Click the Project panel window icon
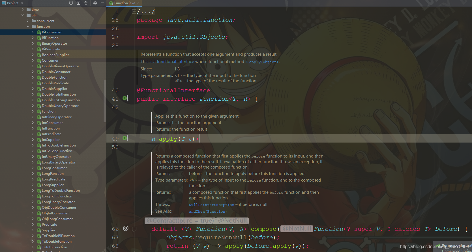 click(x=4, y=3)
